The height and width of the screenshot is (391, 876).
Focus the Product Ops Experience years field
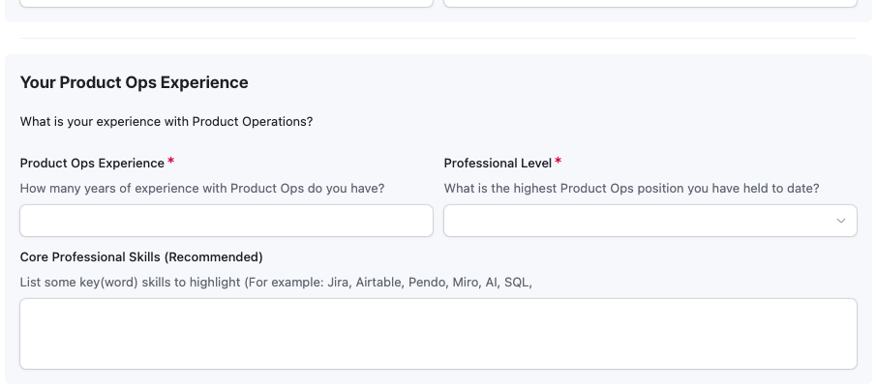pyautogui.click(x=226, y=221)
